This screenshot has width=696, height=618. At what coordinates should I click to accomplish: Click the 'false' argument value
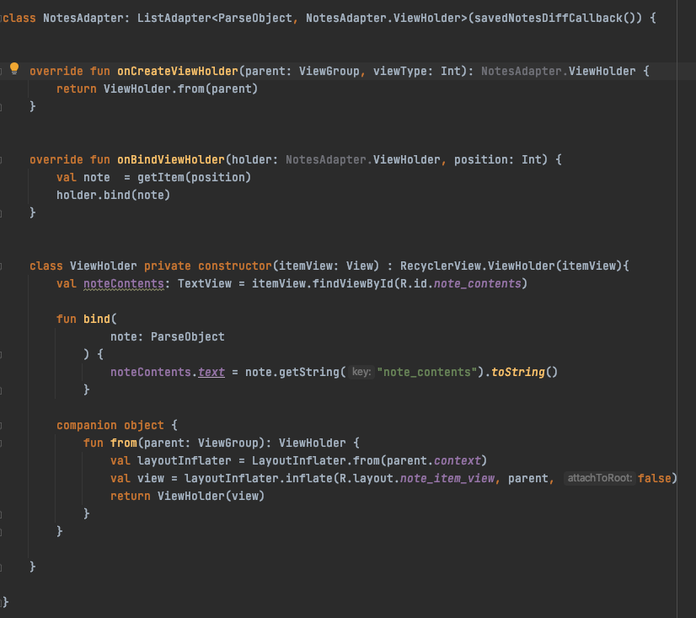[x=654, y=479]
